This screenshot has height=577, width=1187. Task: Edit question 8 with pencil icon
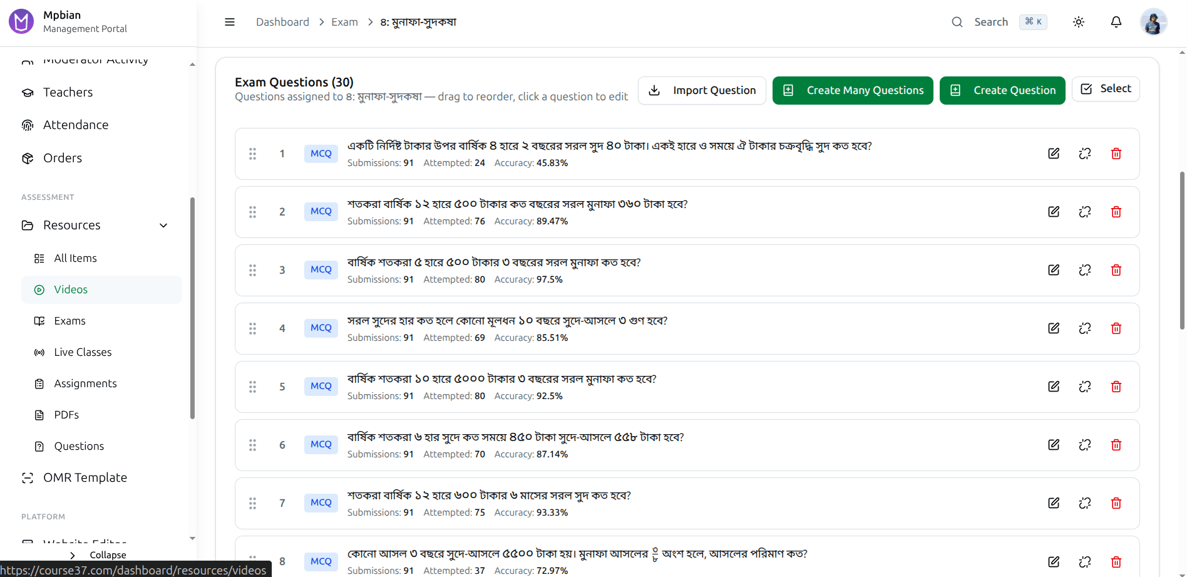click(1054, 561)
